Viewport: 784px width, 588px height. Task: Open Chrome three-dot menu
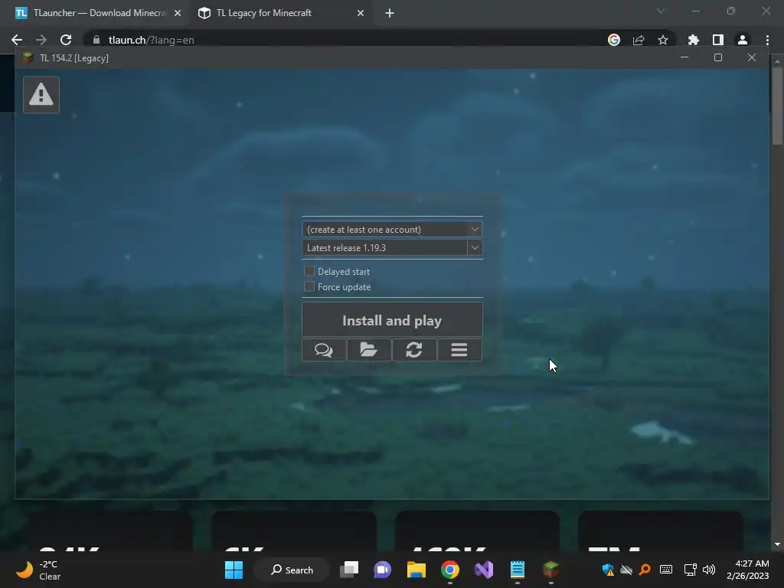point(767,40)
